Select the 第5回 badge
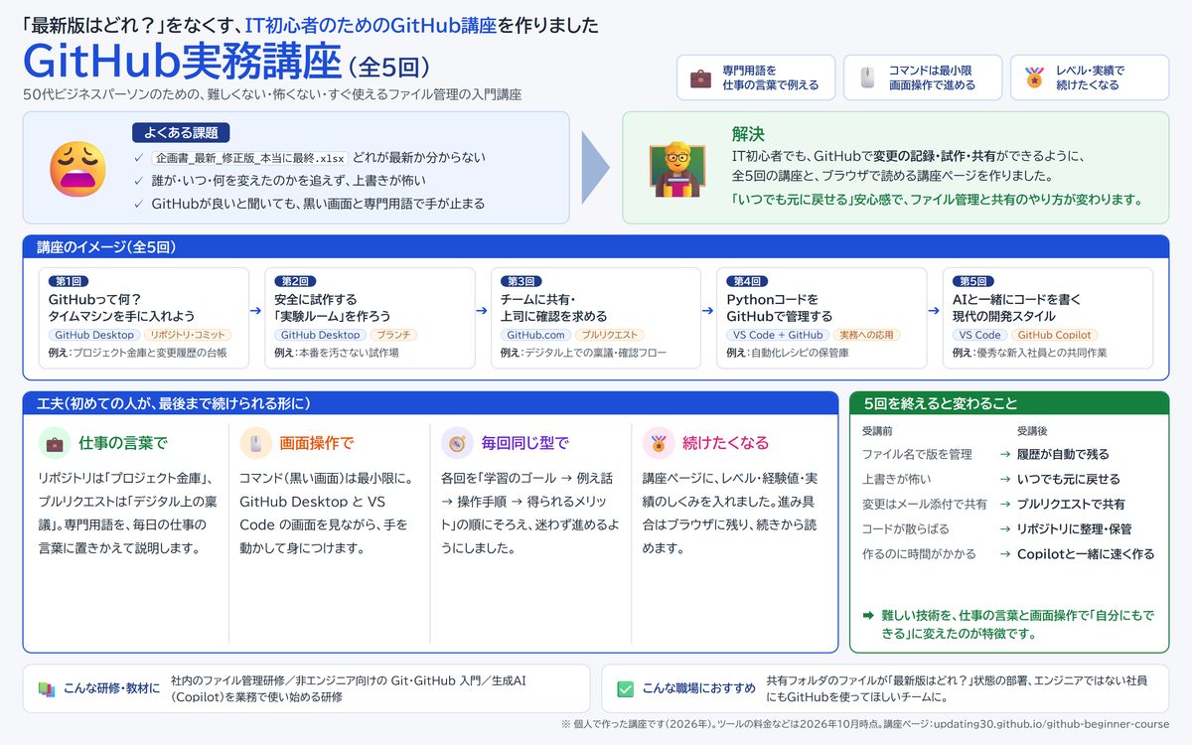 (x=972, y=281)
